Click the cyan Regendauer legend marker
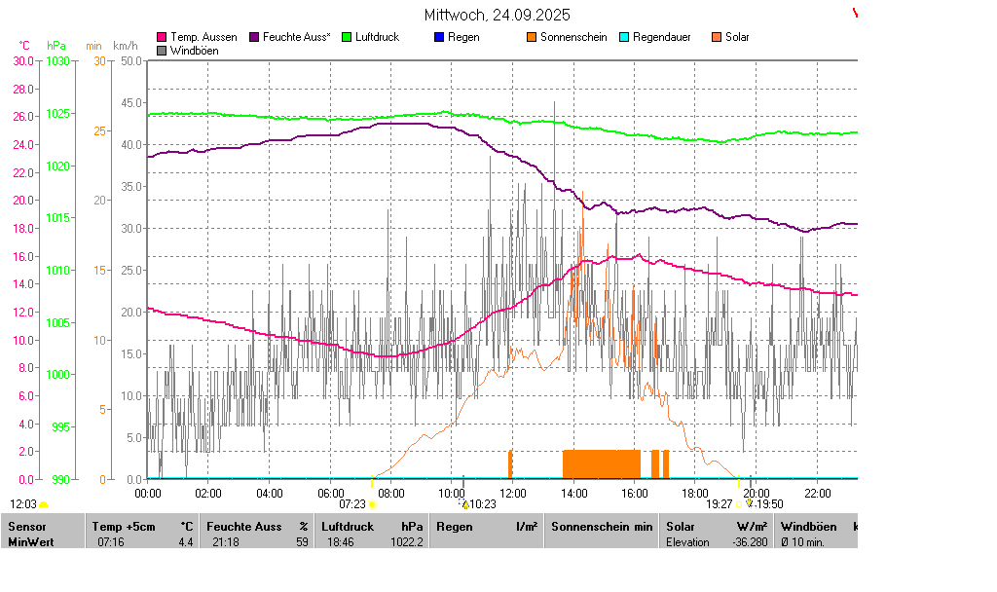 pyautogui.click(x=624, y=37)
